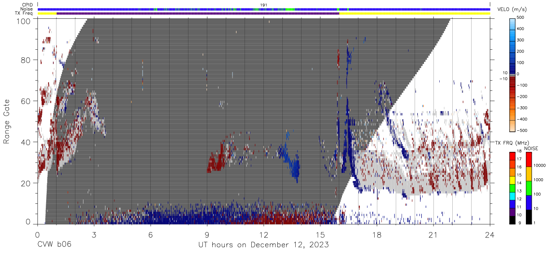Click the yellow 14-15 MHz swatch in TX FRQ legend

tap(512, 180)
